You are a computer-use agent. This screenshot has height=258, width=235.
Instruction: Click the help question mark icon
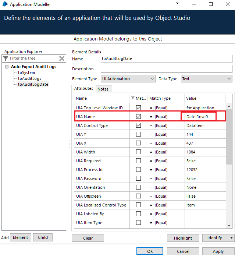coord(177,4)
